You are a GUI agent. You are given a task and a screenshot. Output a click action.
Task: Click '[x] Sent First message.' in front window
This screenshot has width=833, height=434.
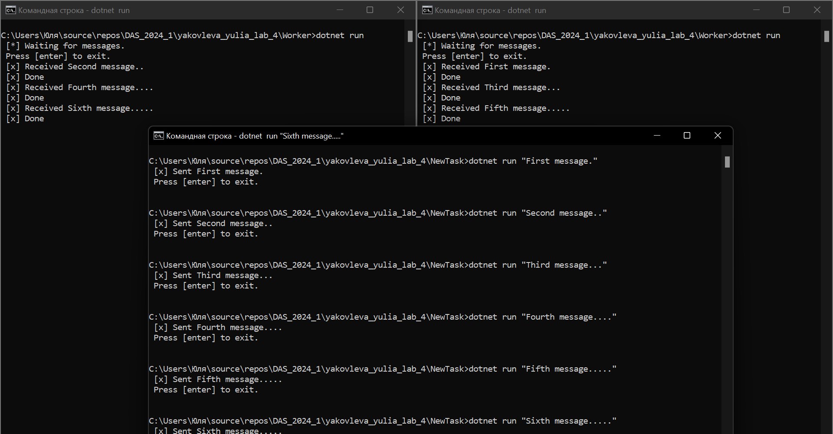coord(208,172)
